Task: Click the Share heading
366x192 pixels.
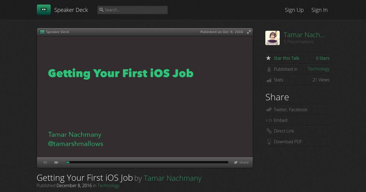Action: 277,97
